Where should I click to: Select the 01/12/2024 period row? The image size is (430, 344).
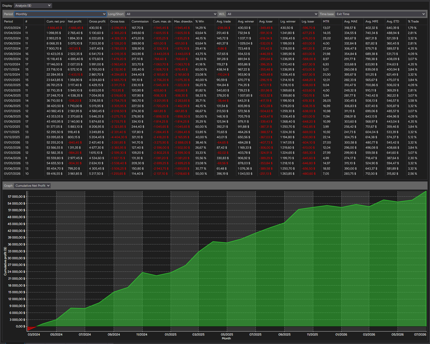click(x=215, y=75)
